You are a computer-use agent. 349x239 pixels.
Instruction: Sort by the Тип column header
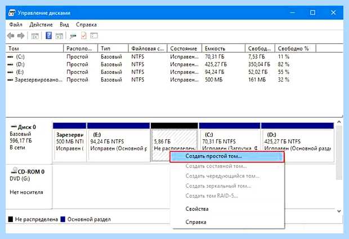[113, 48]
